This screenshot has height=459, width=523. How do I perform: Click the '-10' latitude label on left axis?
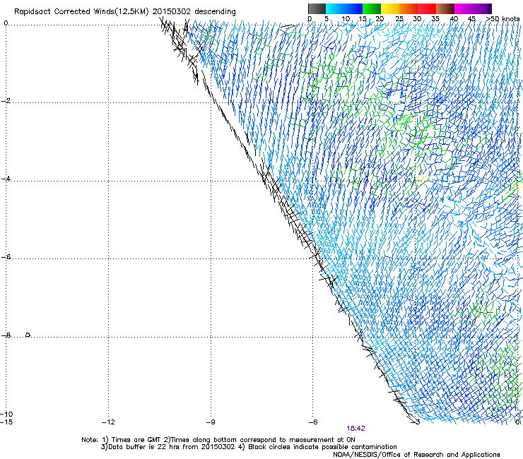click(x=6, y=414)
